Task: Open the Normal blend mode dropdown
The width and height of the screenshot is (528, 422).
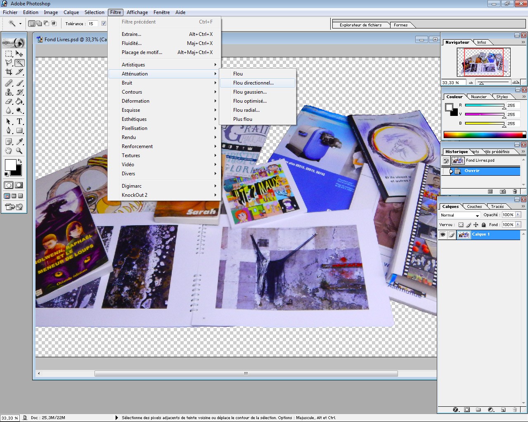Action: pos(459,215)
